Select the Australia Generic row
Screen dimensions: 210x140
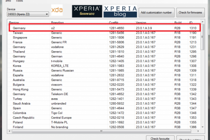[104, 80]
